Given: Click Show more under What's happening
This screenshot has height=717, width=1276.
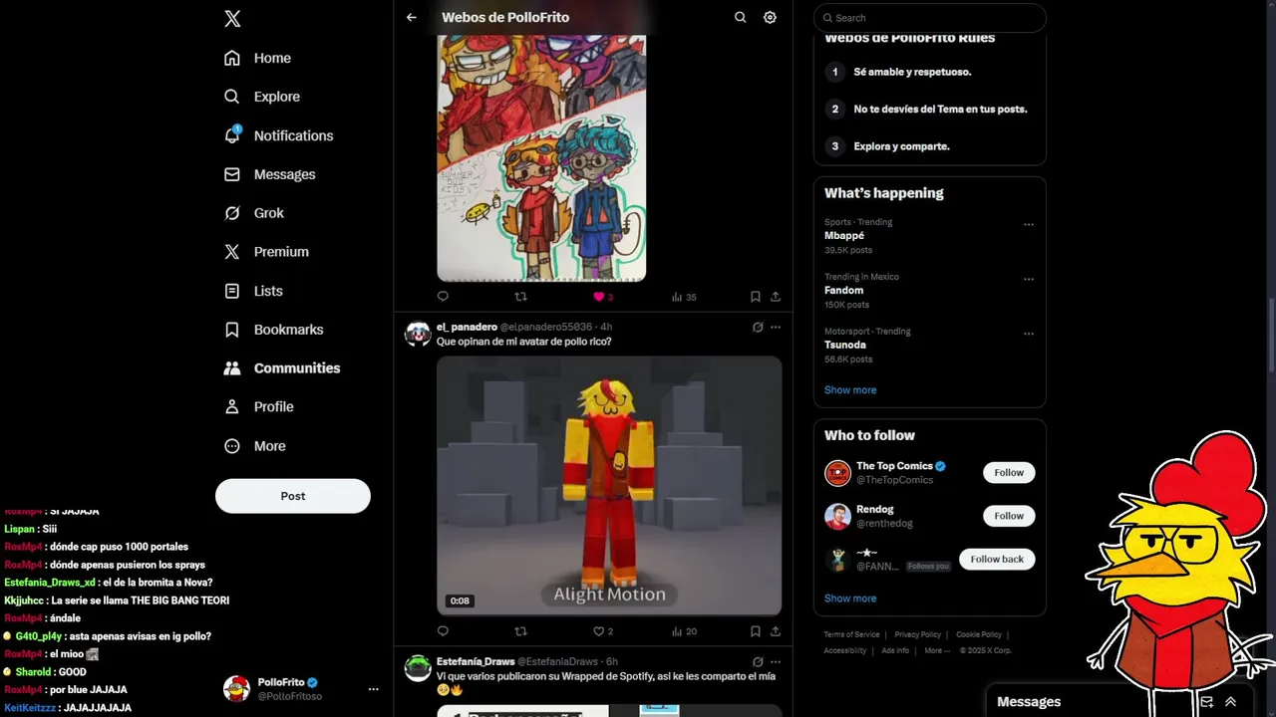Looking at the screenshot, I should [x=850, y=390].
